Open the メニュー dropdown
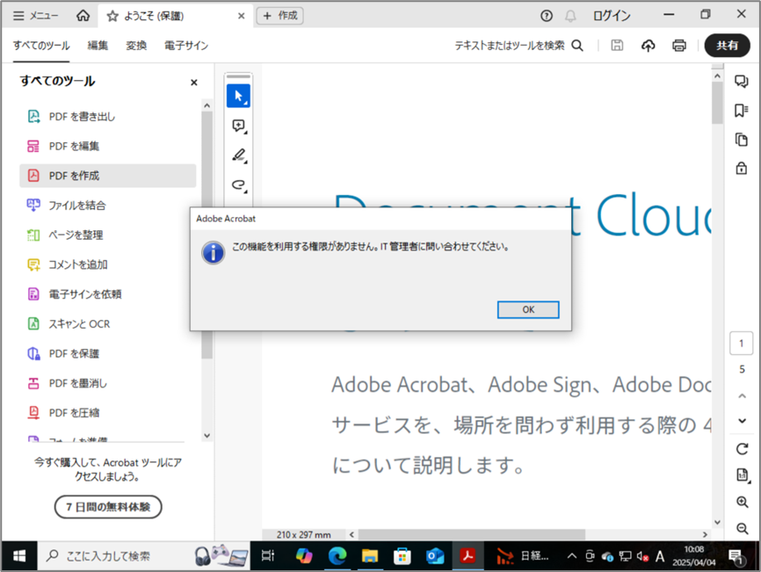This screenshot has height=572, width=761. point(33,14)
